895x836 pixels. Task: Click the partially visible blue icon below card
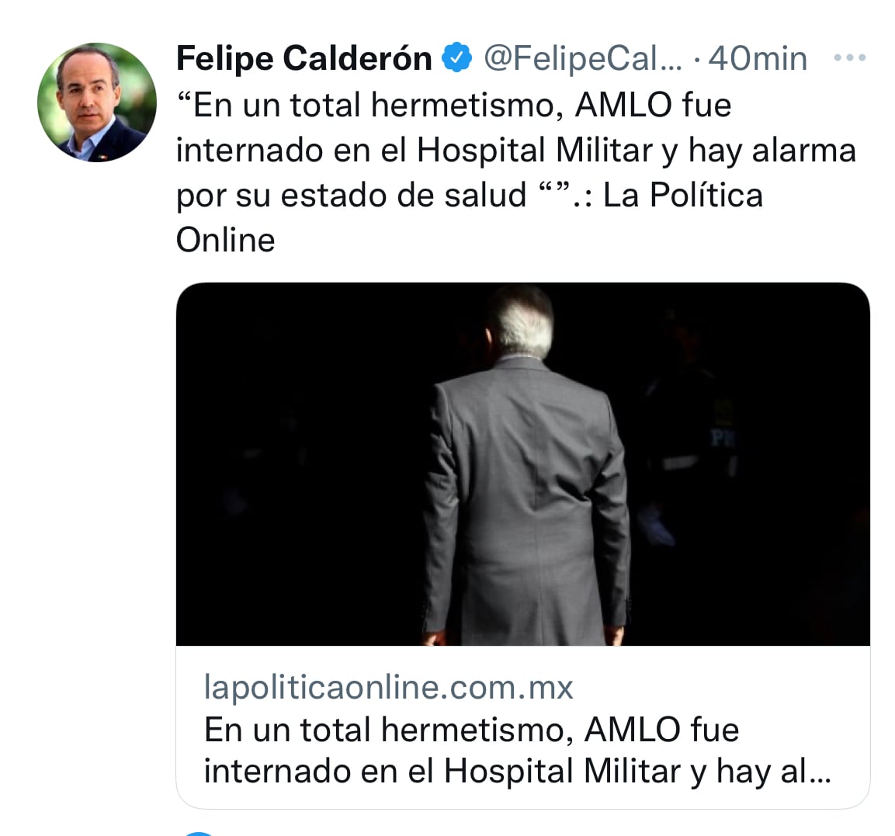coord(199,834)
